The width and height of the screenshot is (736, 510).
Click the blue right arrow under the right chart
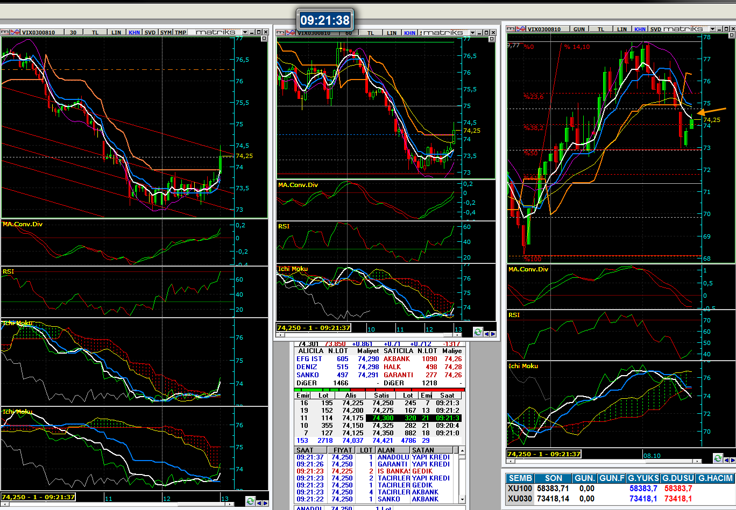pos(732,459)
